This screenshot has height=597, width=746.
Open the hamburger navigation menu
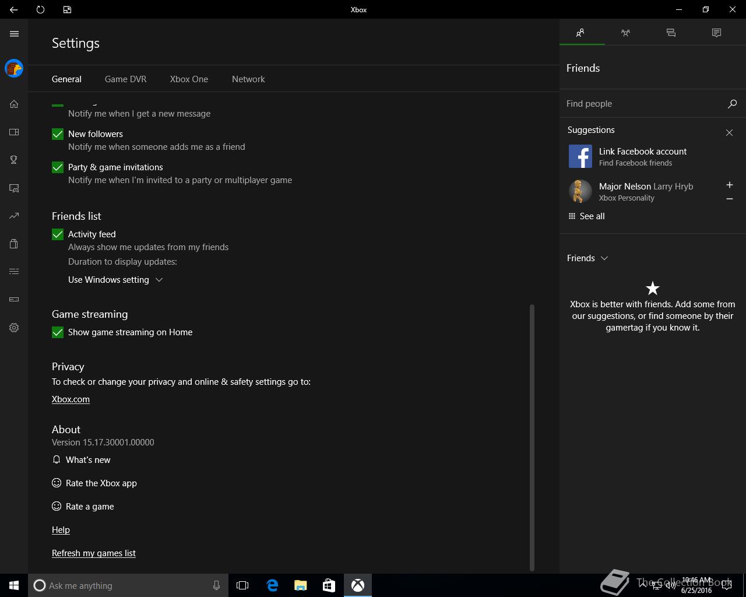tap(14, 34)
